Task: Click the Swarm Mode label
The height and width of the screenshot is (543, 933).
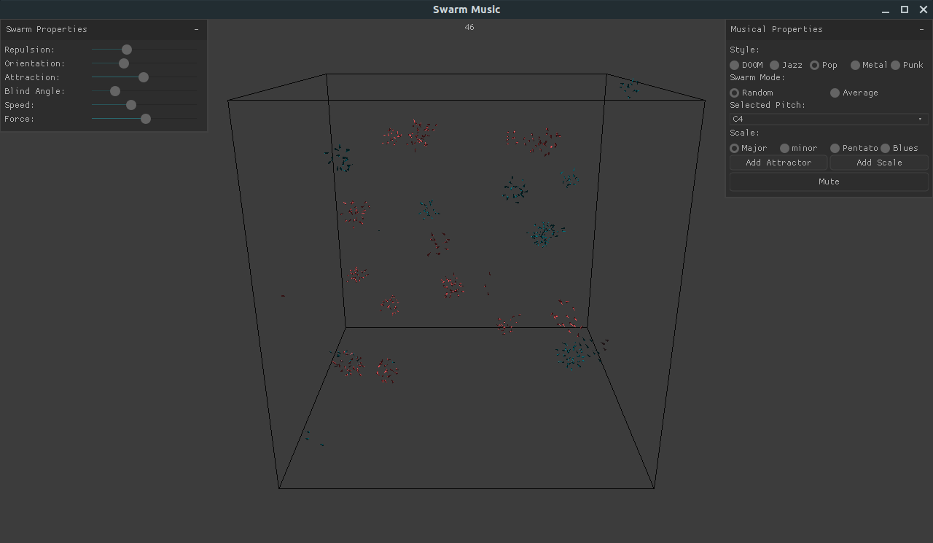Action: (757, 77)
